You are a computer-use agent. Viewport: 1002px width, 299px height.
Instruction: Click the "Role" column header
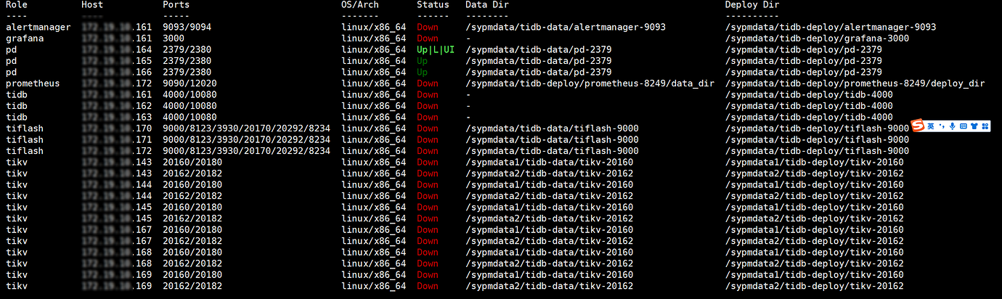pos(17,4)
